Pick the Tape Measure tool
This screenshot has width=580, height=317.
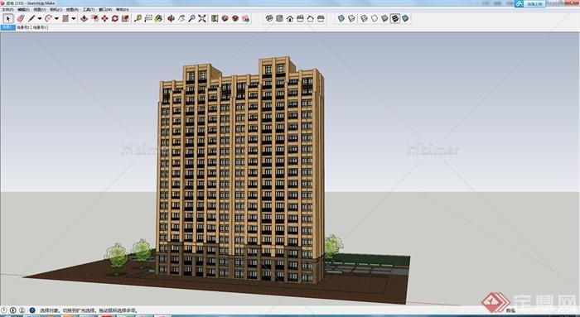pyautogui.click(x=138, y=18)
